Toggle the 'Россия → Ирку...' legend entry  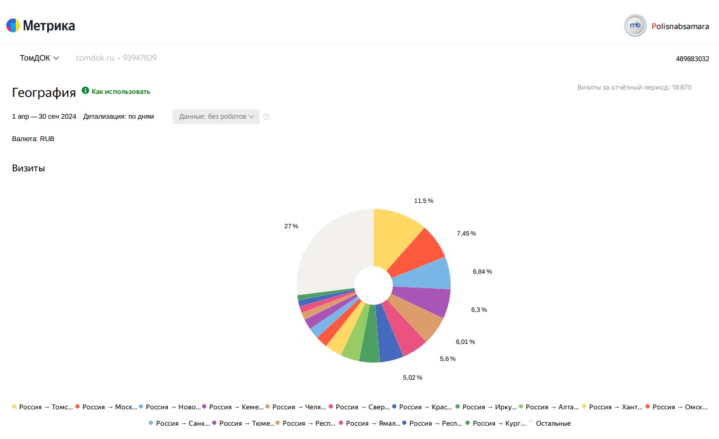coord(486,407)
